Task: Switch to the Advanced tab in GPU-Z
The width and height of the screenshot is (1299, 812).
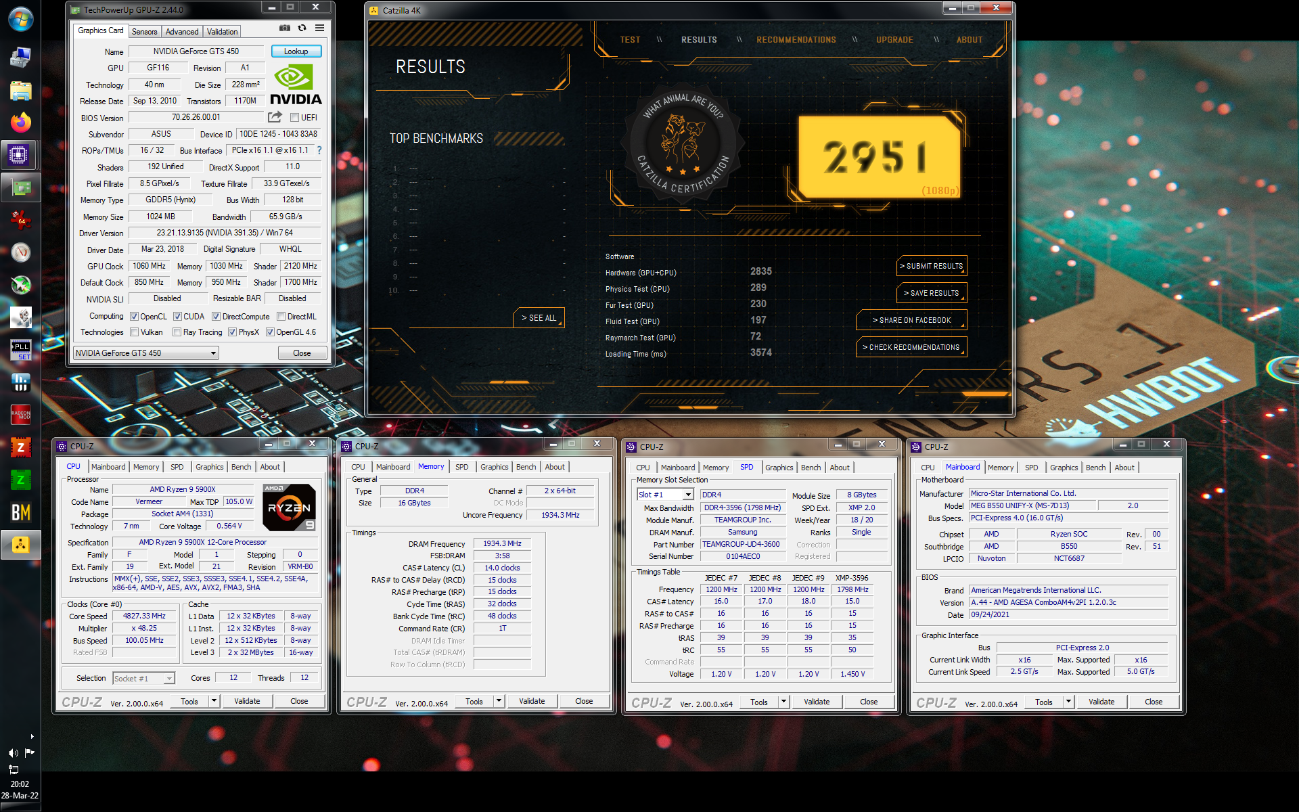Action: pyautogui.click(x=182, y=32)
